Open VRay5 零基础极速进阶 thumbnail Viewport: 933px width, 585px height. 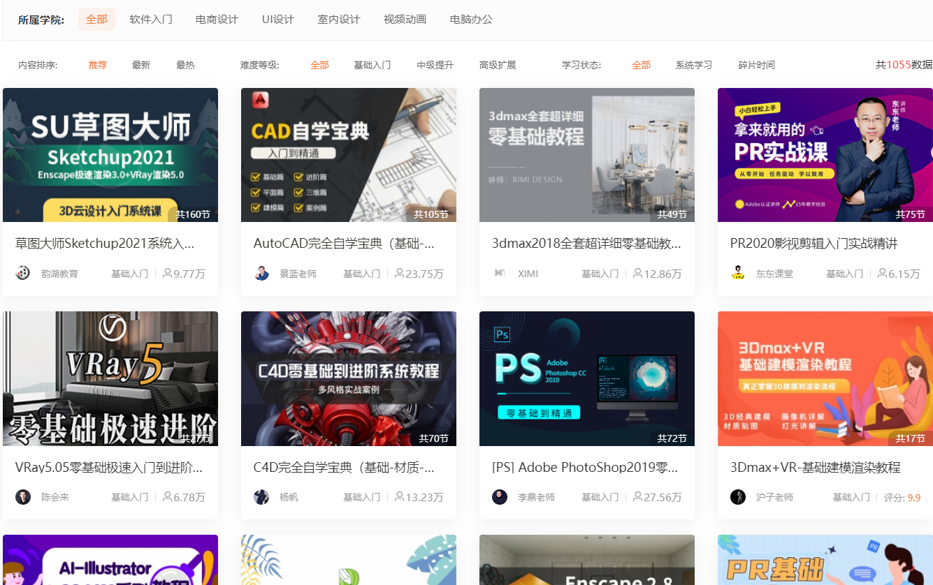[110, 378]
